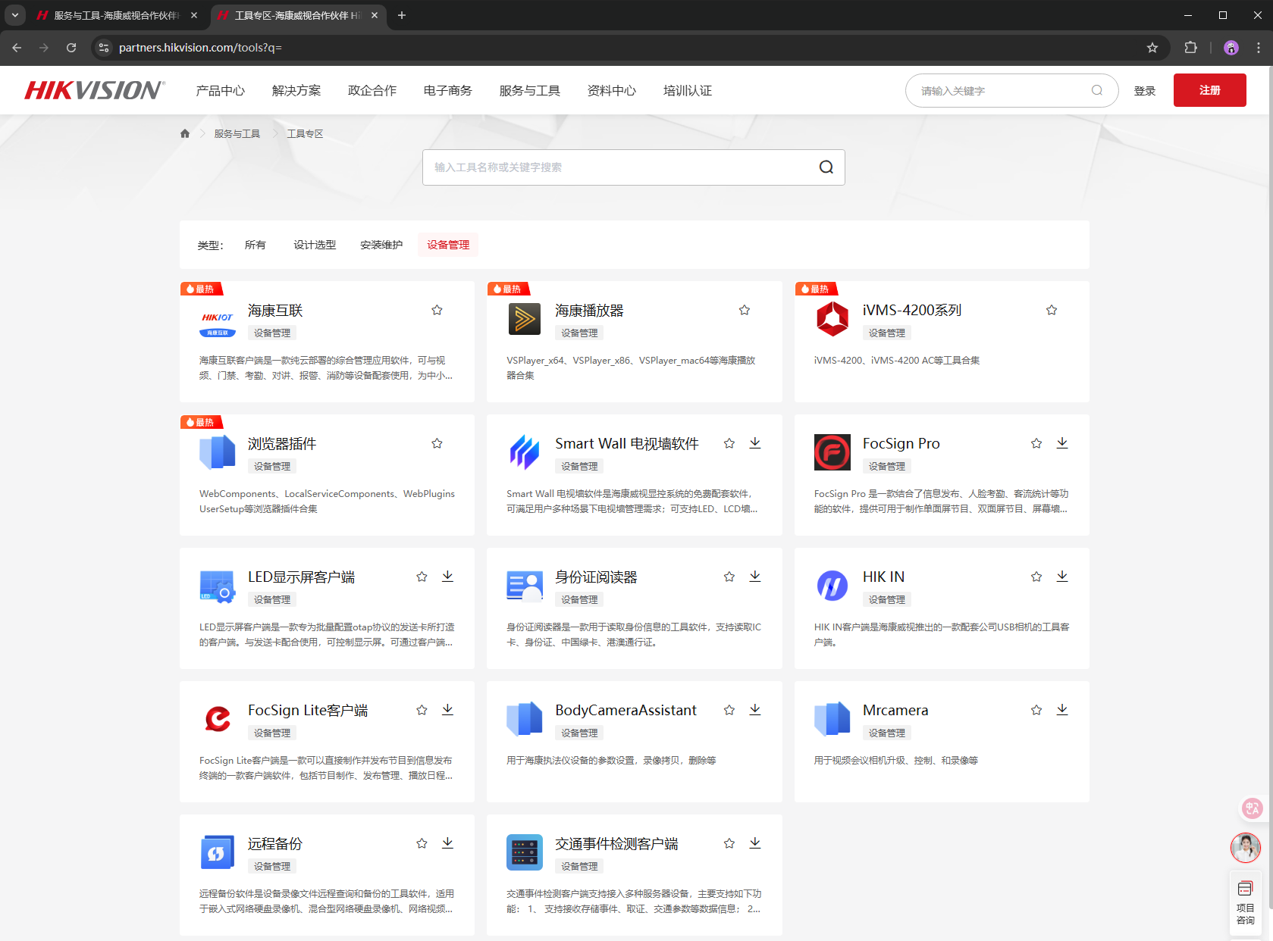Click the 登录 link
This screenshot has height=941, width=1273.
(1145, 91)
